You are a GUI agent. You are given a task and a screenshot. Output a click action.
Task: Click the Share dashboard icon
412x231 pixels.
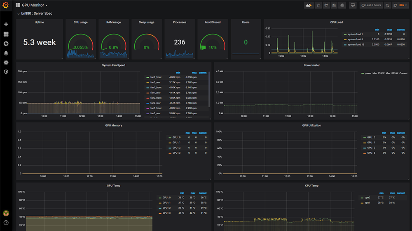pyautogui.click(x=326, y=5)
